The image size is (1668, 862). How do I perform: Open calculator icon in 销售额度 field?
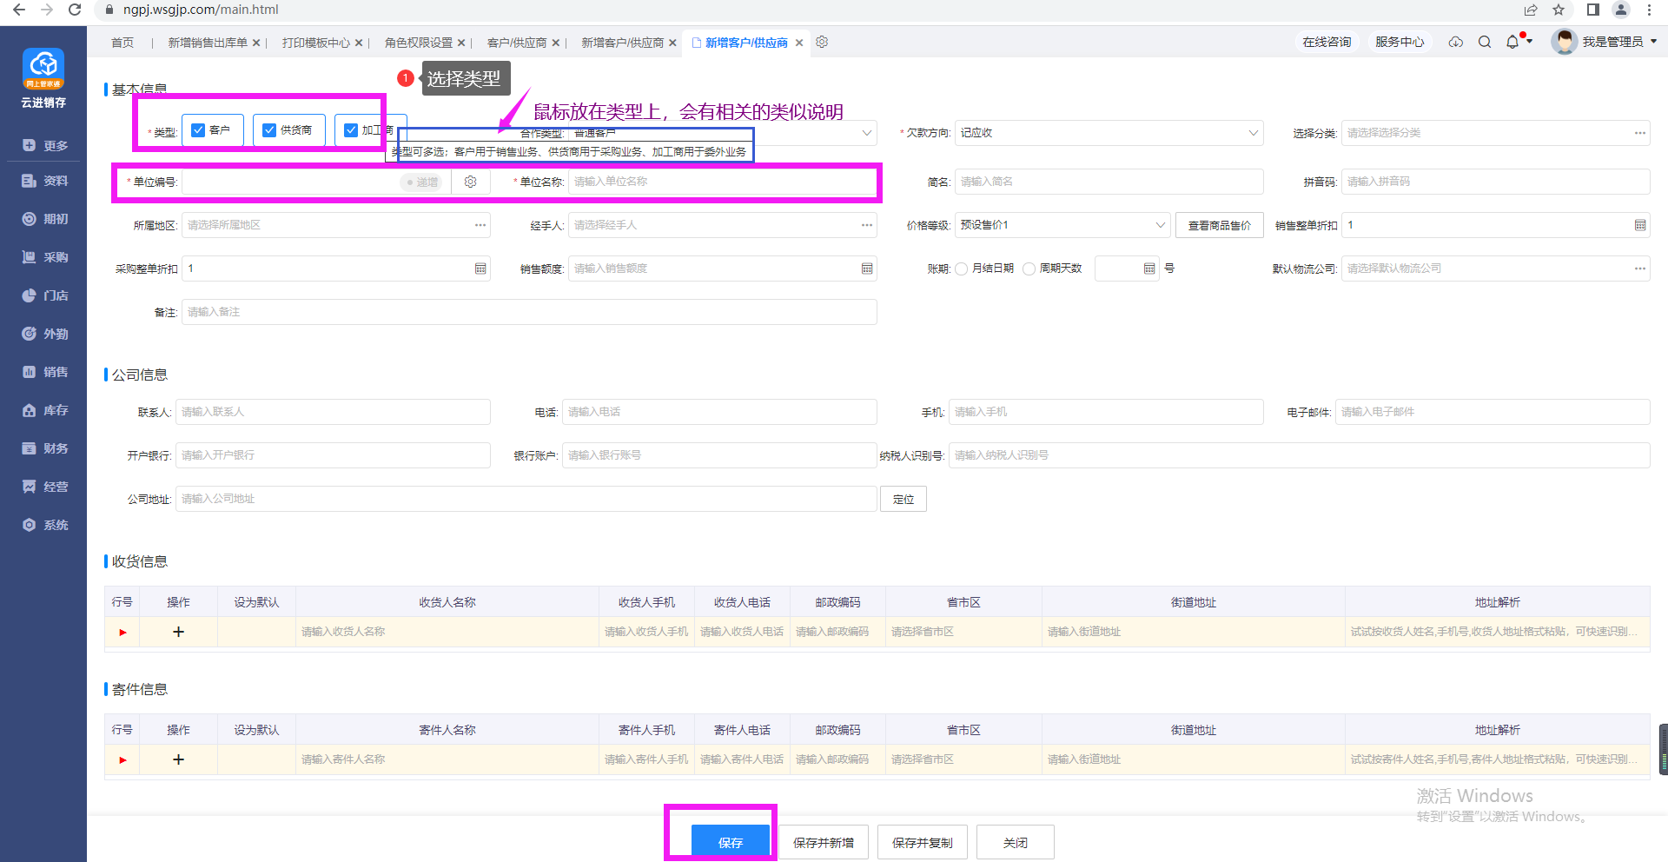coord(866,269)
